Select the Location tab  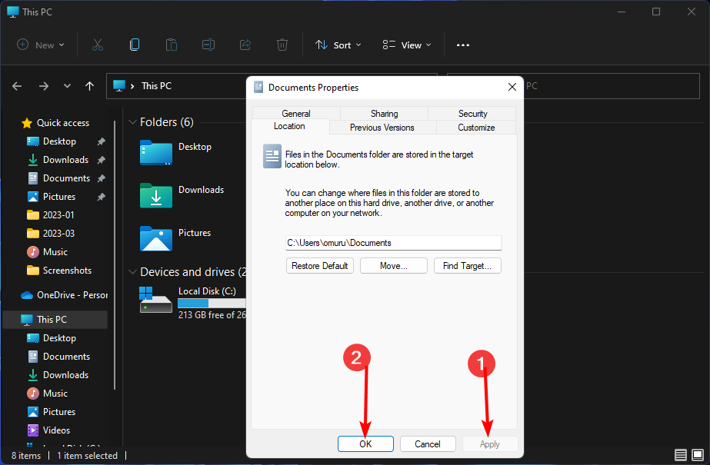[289, 126]
